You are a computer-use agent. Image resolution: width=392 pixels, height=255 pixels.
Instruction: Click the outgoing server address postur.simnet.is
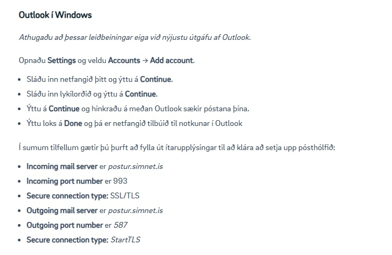[x=135, y=210]
